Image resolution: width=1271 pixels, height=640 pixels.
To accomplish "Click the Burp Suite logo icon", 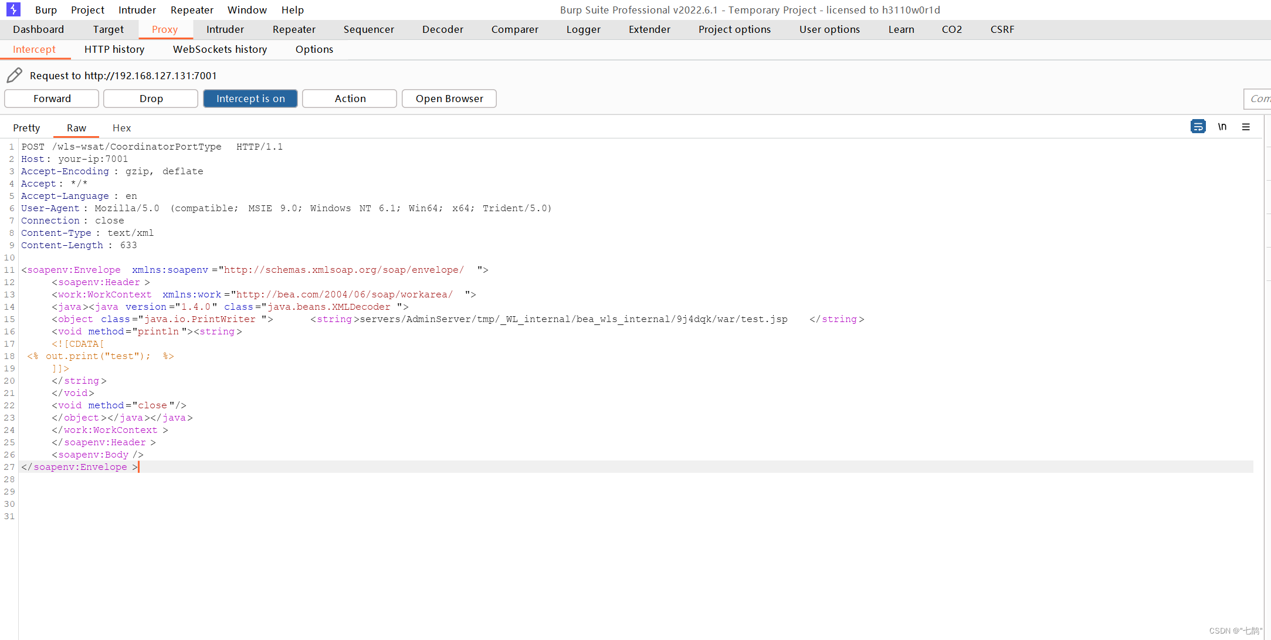I will click(13, 9).
